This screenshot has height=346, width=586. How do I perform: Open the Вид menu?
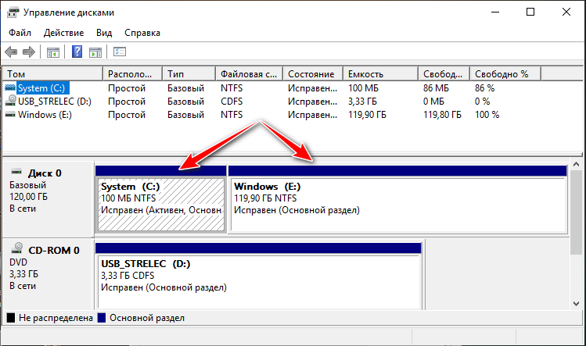point(104,33)
